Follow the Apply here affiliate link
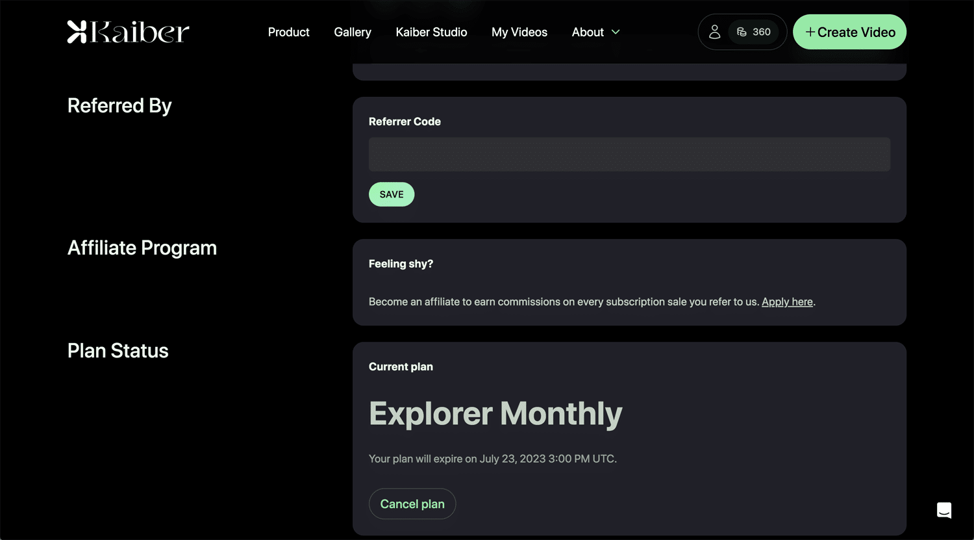 787,302
